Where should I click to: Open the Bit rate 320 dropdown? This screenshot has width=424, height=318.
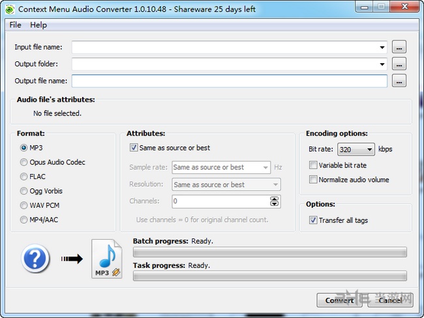pos(356,149)
